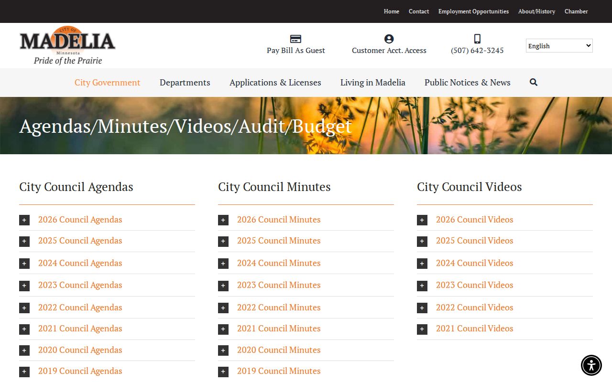Open the search magnifier icon
The height and width of the screenshot is (382, 612).
coord(534,82)
